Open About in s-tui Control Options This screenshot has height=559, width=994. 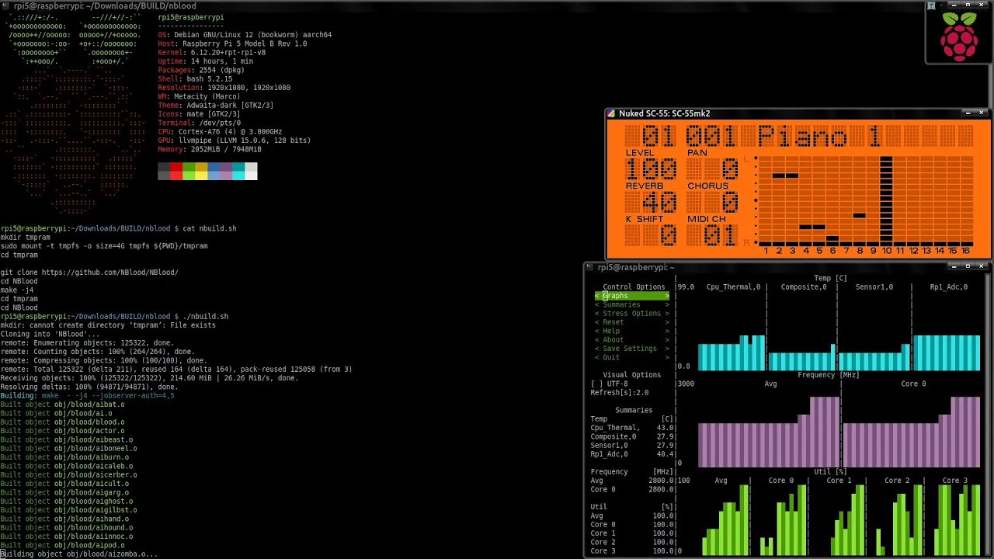click(632, 340)
